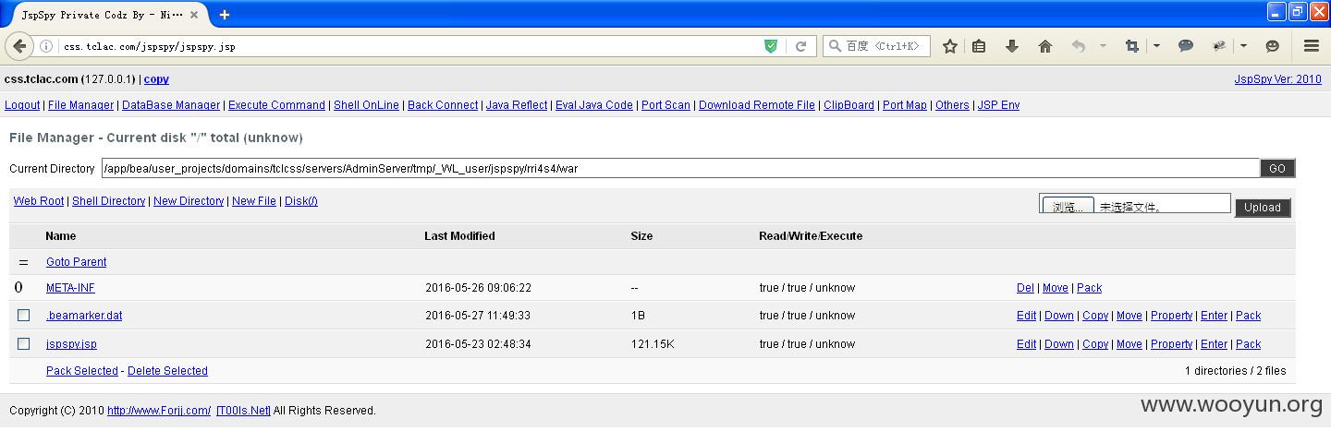1331x431 pixels.
Task: Click the browser back arrow button
Action: (19, 46)
